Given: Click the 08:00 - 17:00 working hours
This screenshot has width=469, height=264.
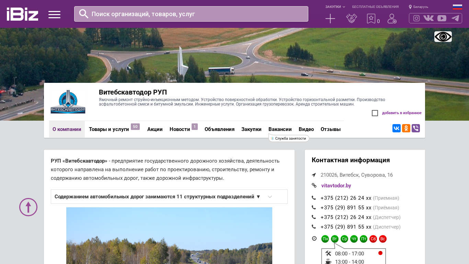Looking at the screenshot, I should click(350, 254).
